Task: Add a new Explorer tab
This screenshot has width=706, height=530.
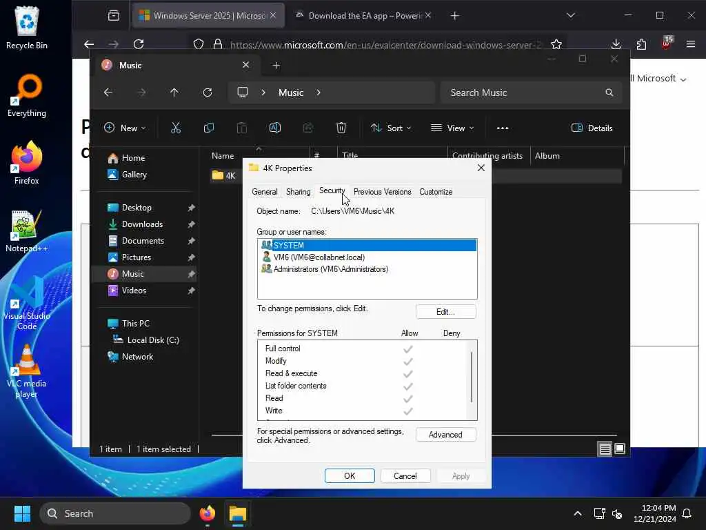Action: (x=276, y=66)
